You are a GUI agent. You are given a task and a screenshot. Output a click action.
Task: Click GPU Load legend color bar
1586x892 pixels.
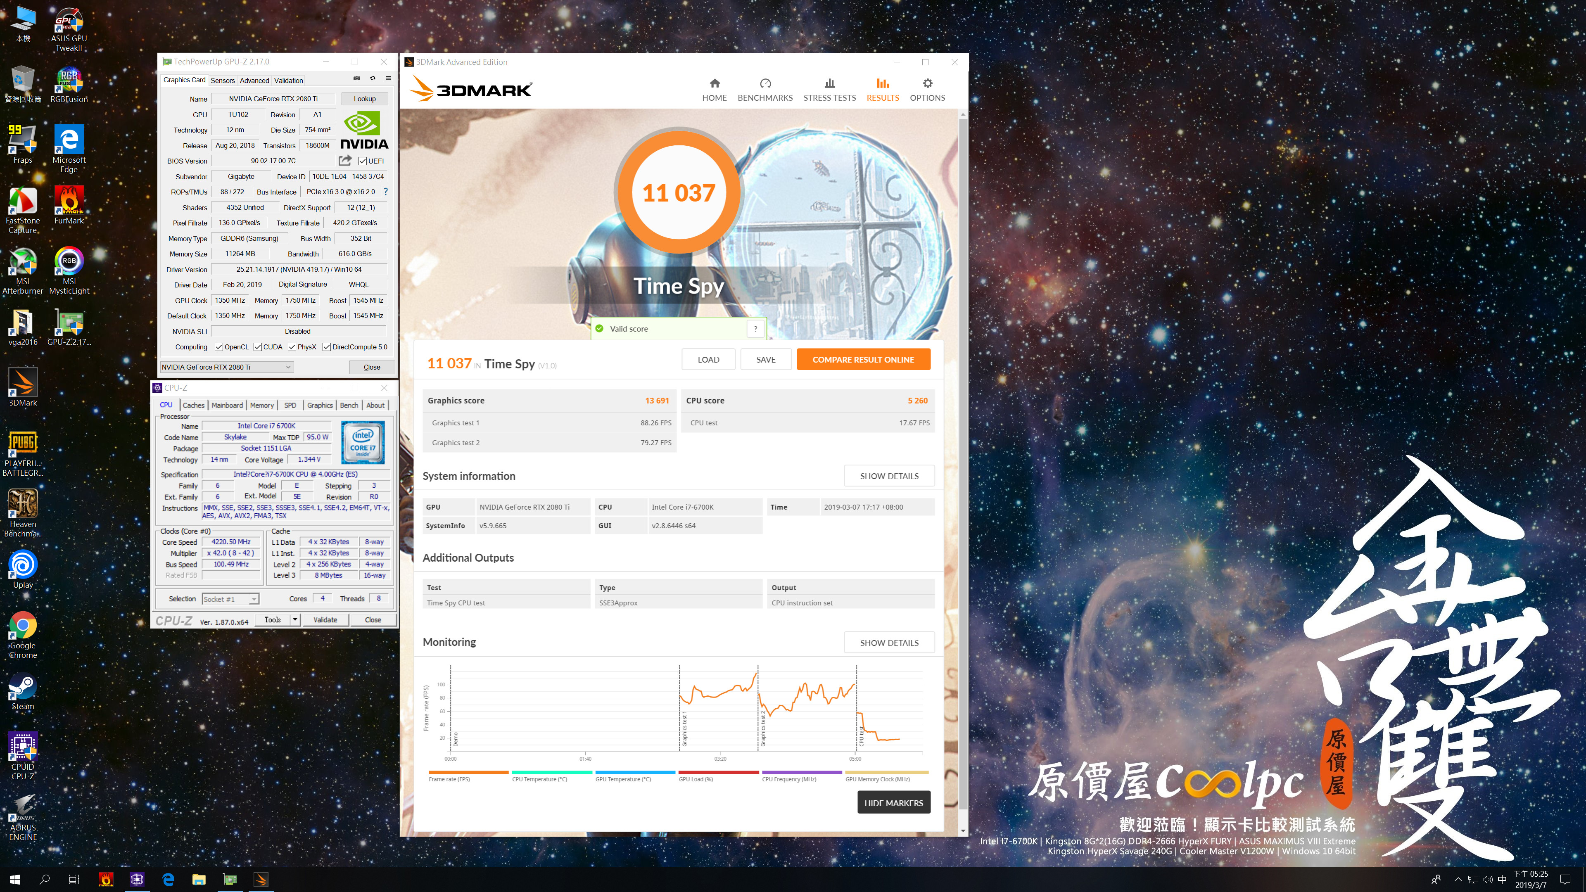tap(719, 772)
